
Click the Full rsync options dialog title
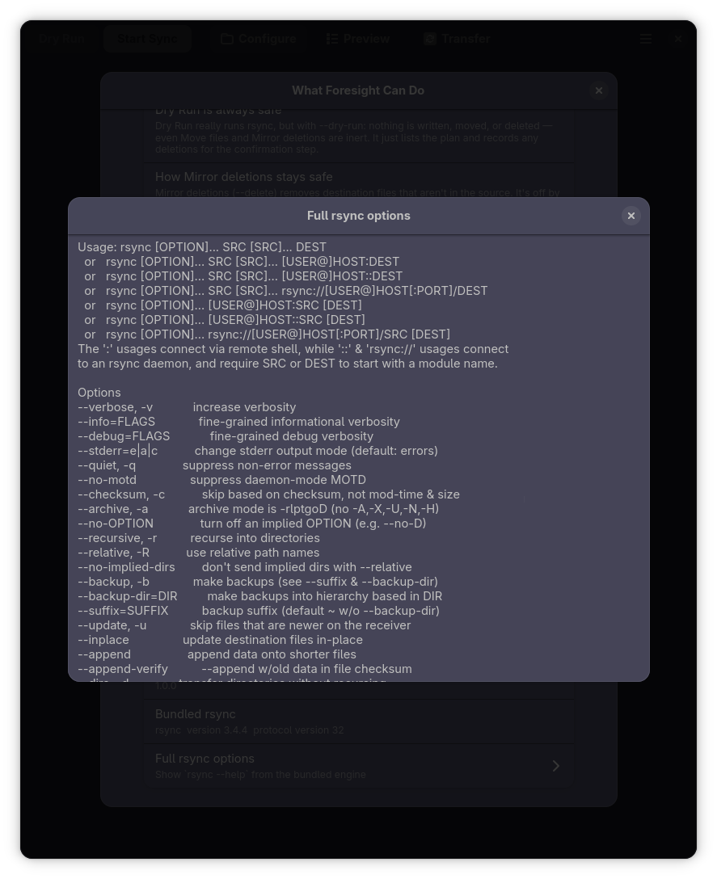point(359,216)
